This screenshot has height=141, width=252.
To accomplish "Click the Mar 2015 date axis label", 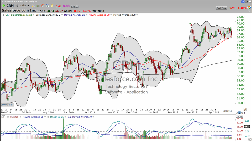I will point(192,112).
